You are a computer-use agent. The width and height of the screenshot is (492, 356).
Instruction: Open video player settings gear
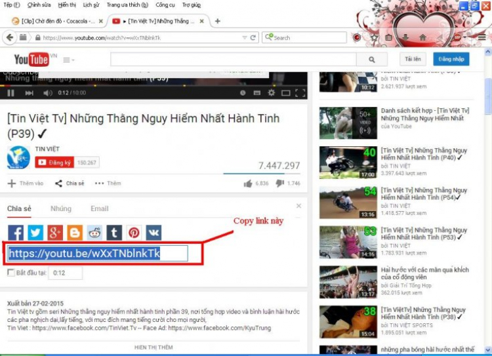(x=272, y=93)
